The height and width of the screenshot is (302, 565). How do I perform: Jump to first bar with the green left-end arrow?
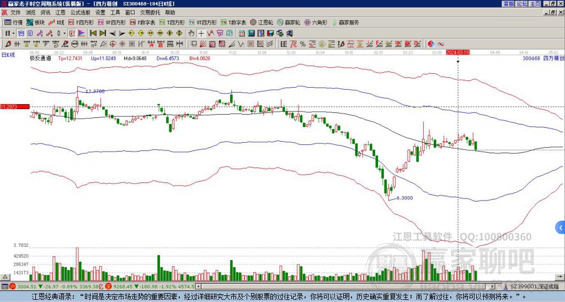(93, 34)
